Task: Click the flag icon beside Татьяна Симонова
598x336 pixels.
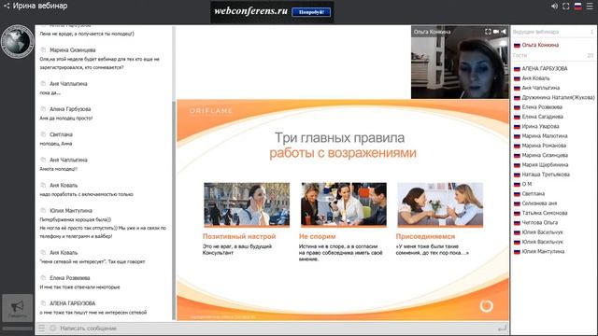Action: coord(517,214)
